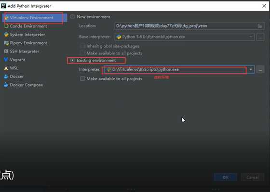The height and width of the screenshot is (192, 270).
Task: Click the Docker whale icon
Action: [x=6, y=77]
